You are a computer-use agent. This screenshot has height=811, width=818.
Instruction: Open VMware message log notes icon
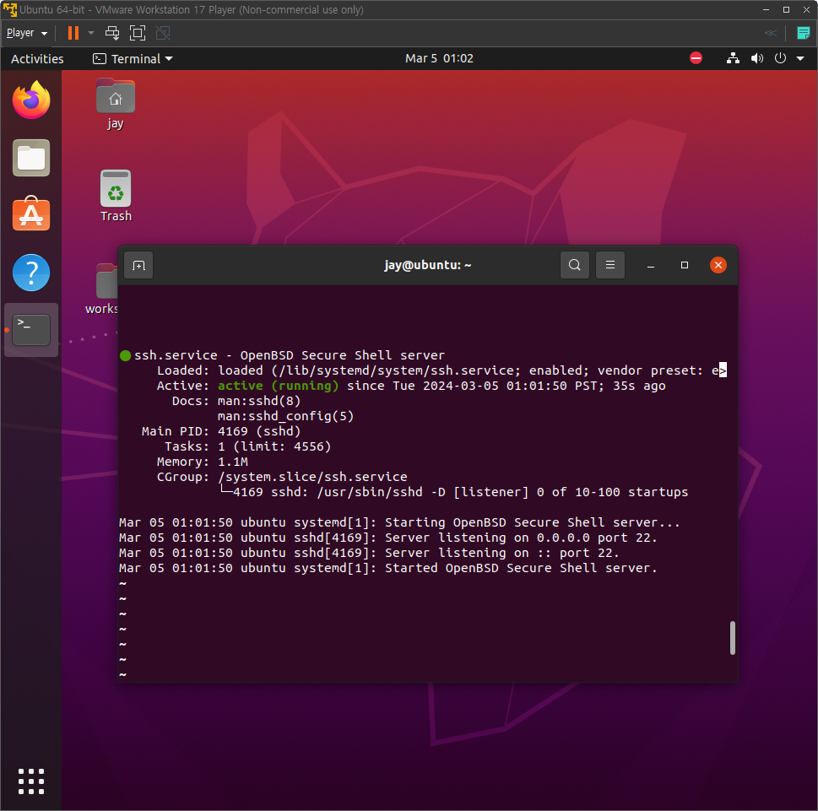(x=804, y=33)
